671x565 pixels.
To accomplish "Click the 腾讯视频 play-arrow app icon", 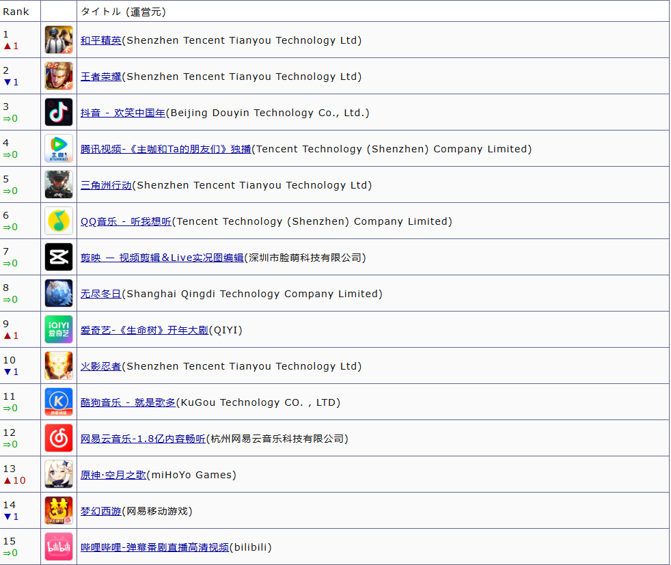I will 59,148.
